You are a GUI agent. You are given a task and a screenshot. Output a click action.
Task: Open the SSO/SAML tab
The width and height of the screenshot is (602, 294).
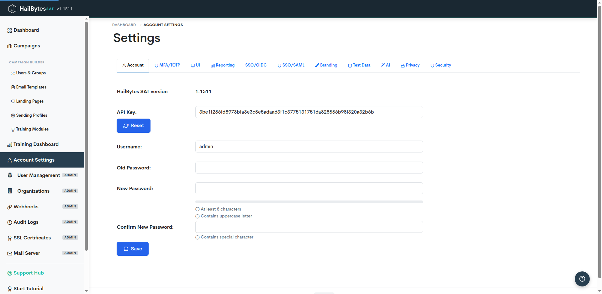coord(291,65)
